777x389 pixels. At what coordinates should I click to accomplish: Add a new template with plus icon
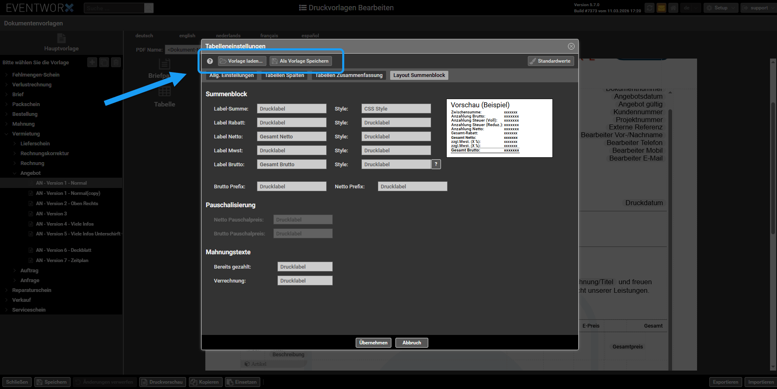pyautogui.click(x=92, y=62)
